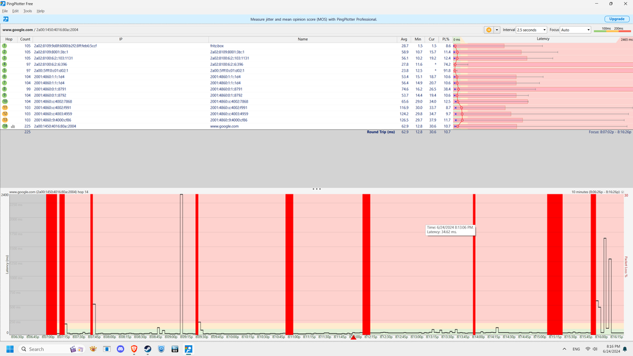Click the 126.5 average latency value
The width and height of the screenshot is (633, 356).
tap(404, 120)
